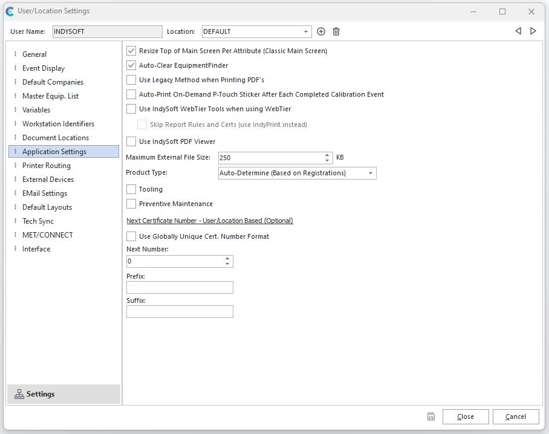This screenshot has height=434, width=549.
Task: Go to previous record with left arrow
Action: [518, 31]
